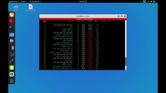The height and width of the screenshot is (93, 166).
Task: Click the SpectrumSetup-2E network name
Action: [64, 35]
